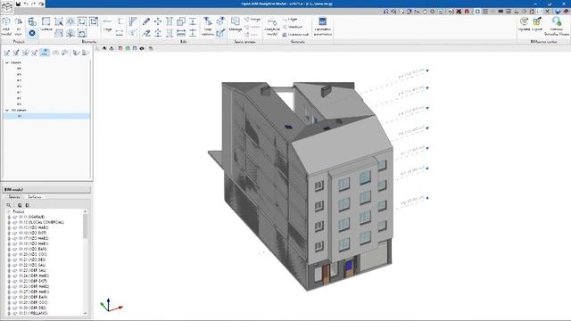Expand the 01.31 (RELLANO) node
571x321 pixels.
[x=9, y=313]
